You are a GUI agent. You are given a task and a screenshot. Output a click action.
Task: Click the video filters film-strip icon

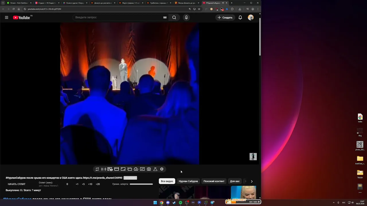point(130,169)
